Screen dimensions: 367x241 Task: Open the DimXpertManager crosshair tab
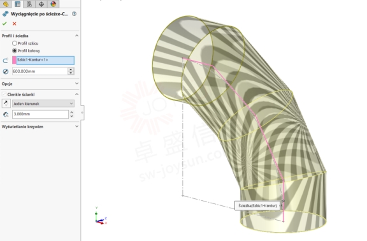[41, 4]
